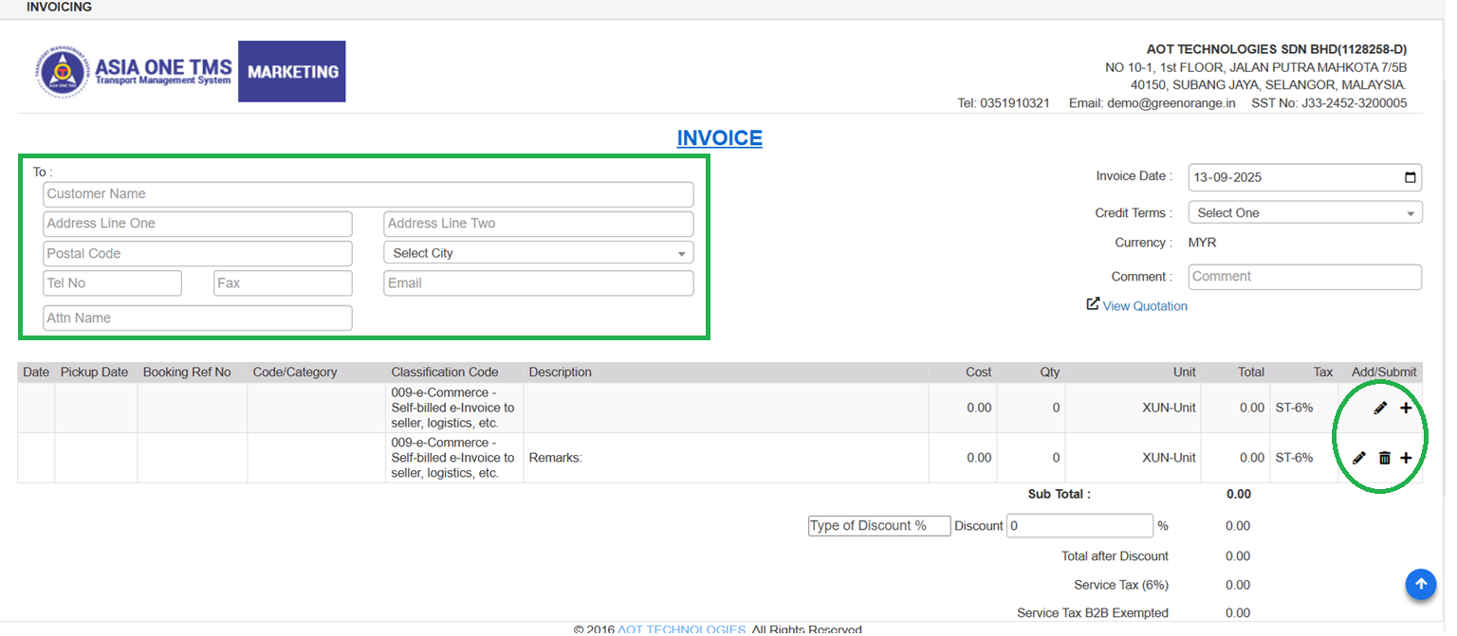Screen dimensions: 1457x636
Task: Click the demo@greenorange.in email text
Action: point(1171,103)
